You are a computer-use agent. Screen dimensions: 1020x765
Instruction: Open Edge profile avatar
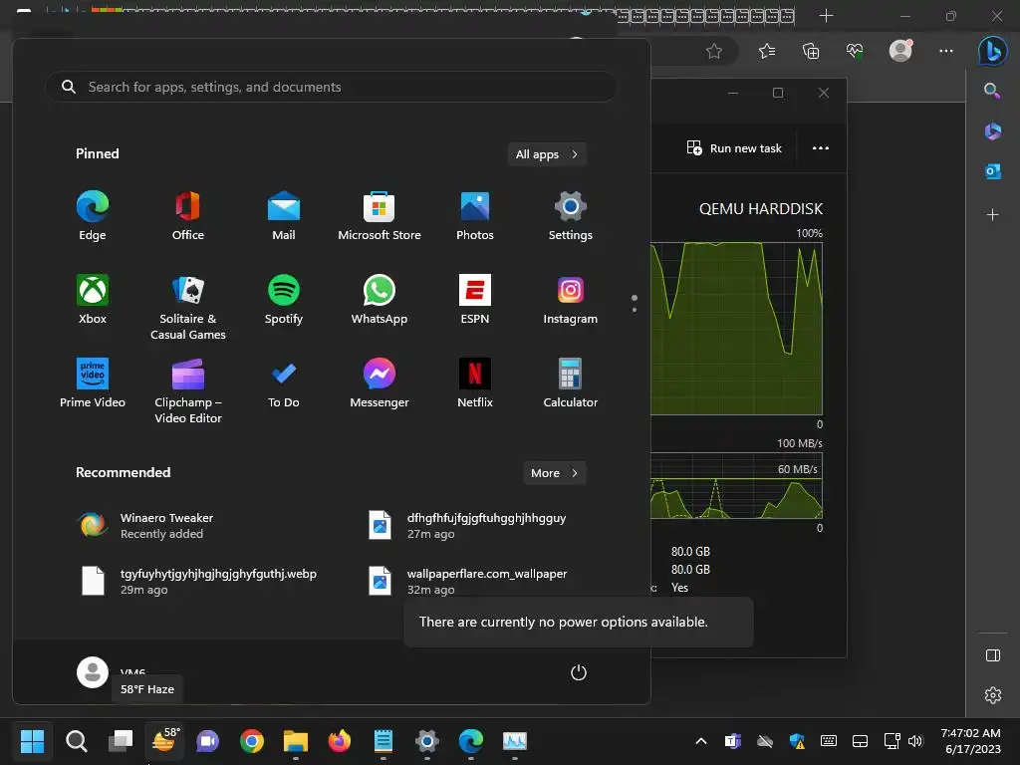900,51
